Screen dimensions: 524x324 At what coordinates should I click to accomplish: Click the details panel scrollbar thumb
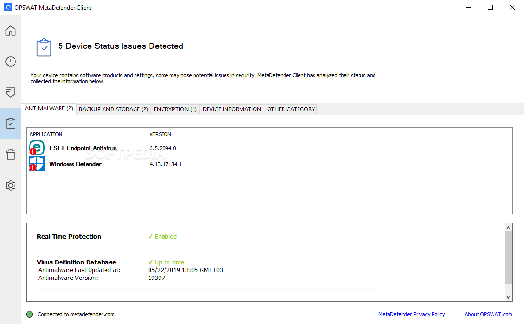click(x=508, y=258)
